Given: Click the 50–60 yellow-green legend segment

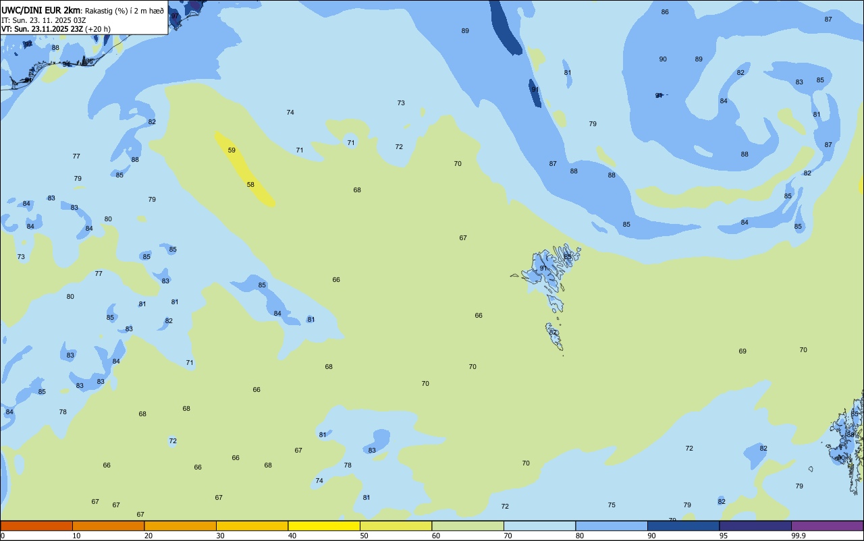Looking at the screenshot, I should click(x=396, y=525).
